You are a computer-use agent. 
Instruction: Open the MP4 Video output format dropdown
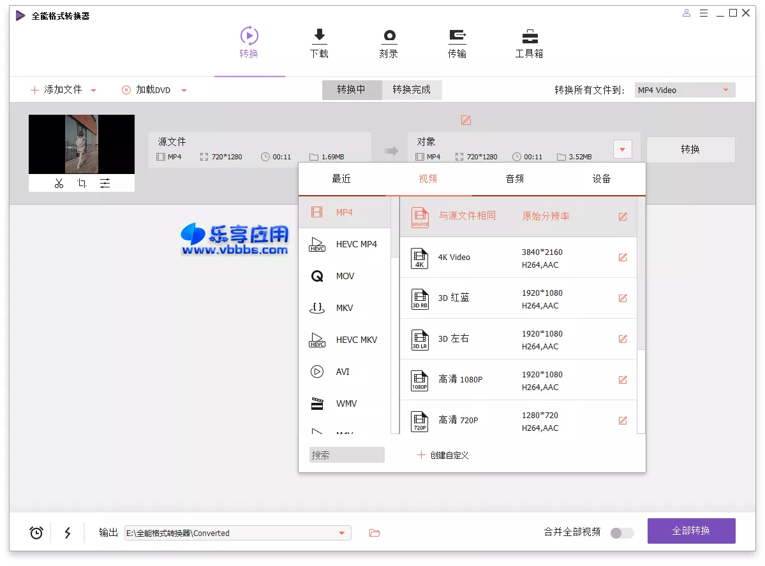(683, 90)
